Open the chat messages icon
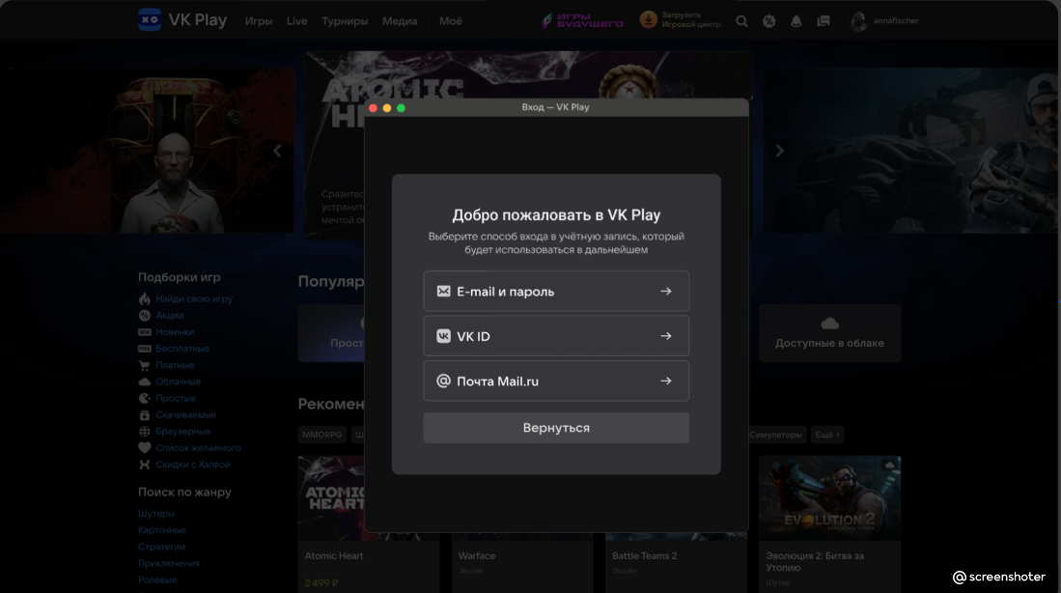Screen dimensions: 1061x593 [x=824, y=21]
